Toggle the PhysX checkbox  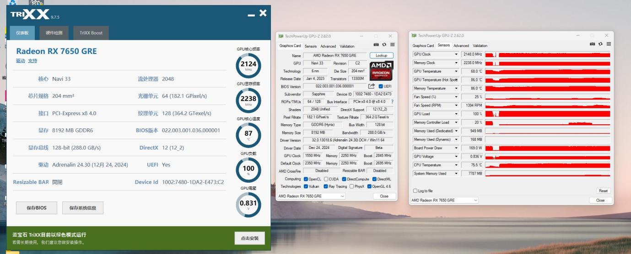click(351, 186)
